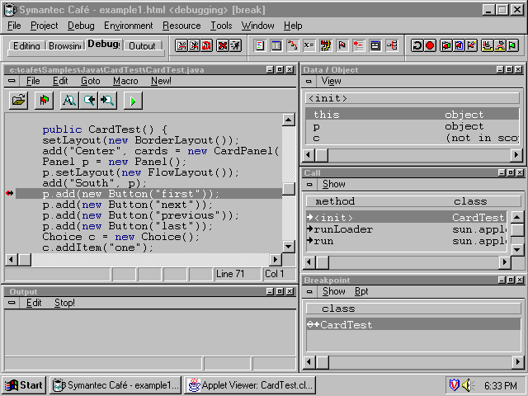
Task: Open the Goto menu in source editor
Action: coord(90,81)
